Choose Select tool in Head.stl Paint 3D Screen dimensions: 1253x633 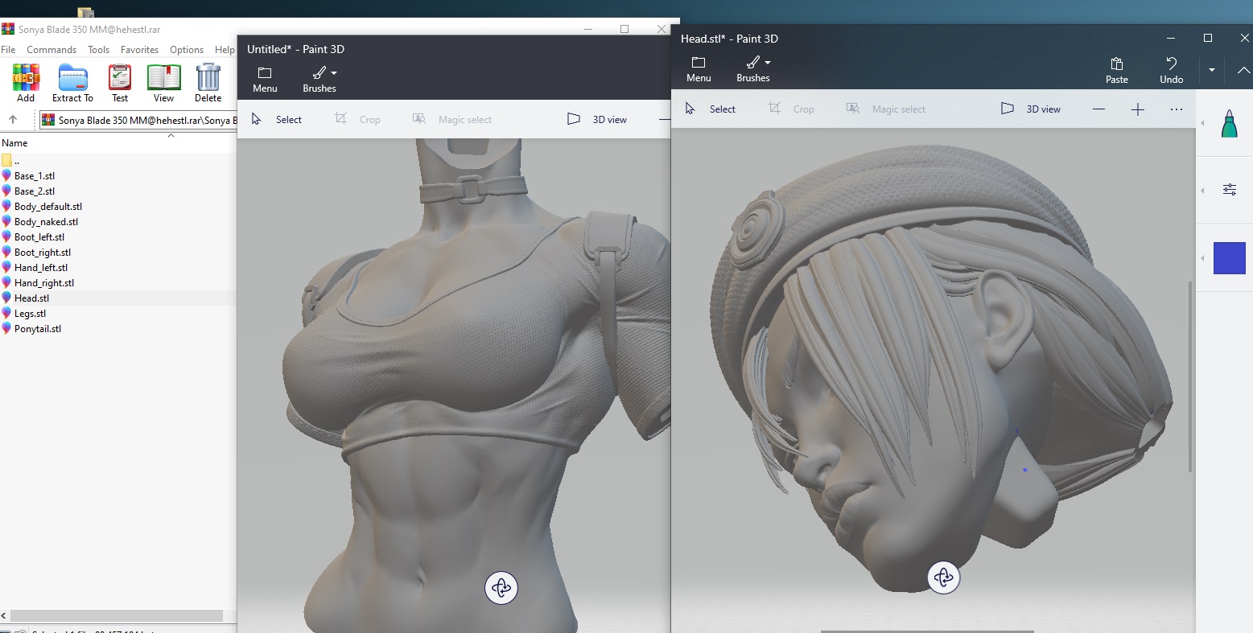tap(711, 109)
